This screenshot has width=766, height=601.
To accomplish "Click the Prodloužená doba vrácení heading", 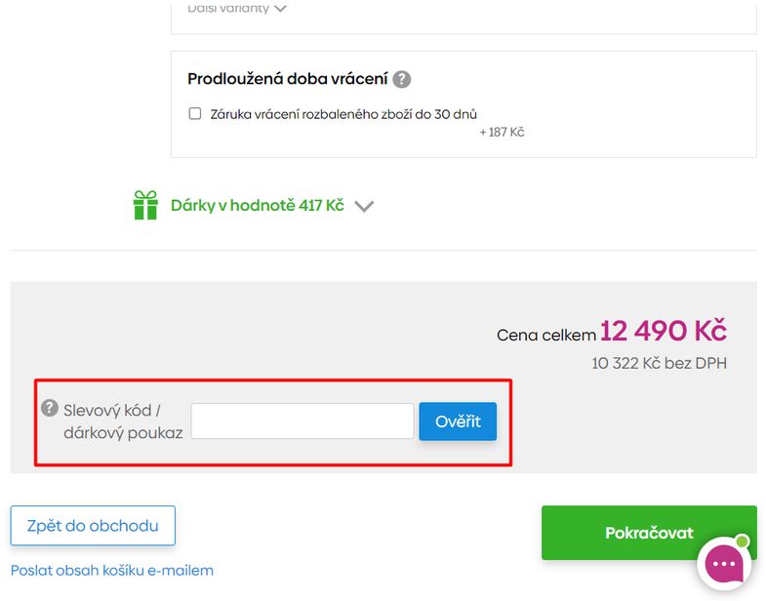I will pyautogui.click(x=287, y=79).
